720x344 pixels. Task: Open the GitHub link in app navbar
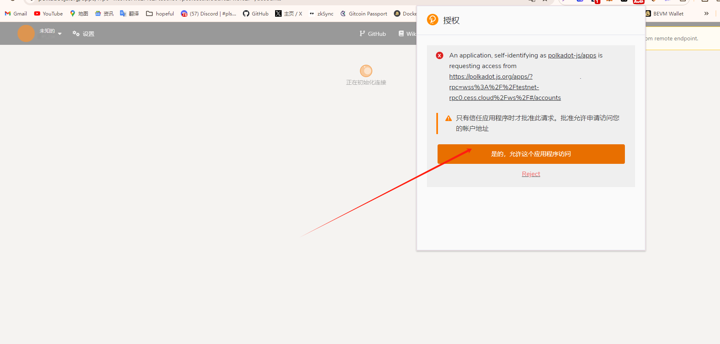pos(373,34)
